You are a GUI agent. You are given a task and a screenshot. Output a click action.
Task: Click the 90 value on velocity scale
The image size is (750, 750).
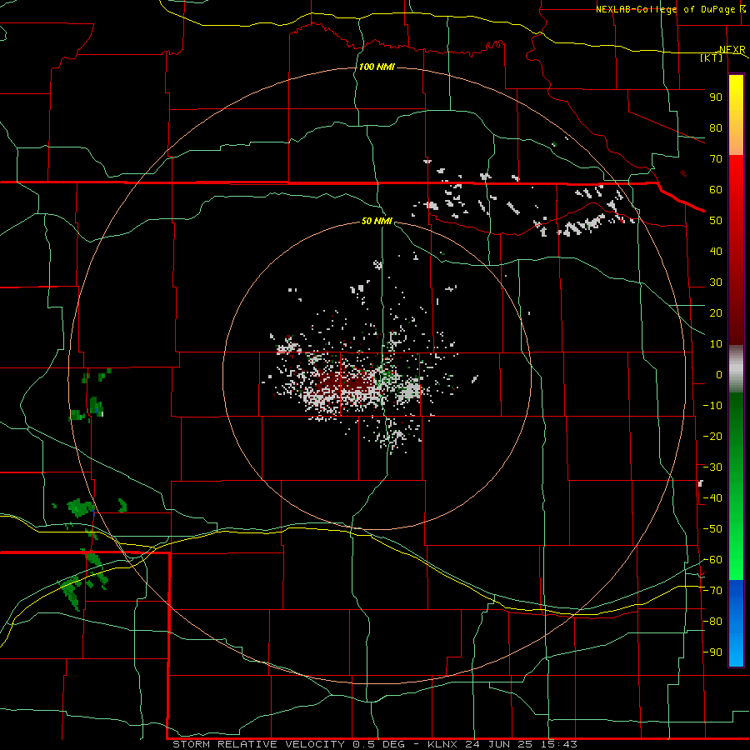(716, 97)
